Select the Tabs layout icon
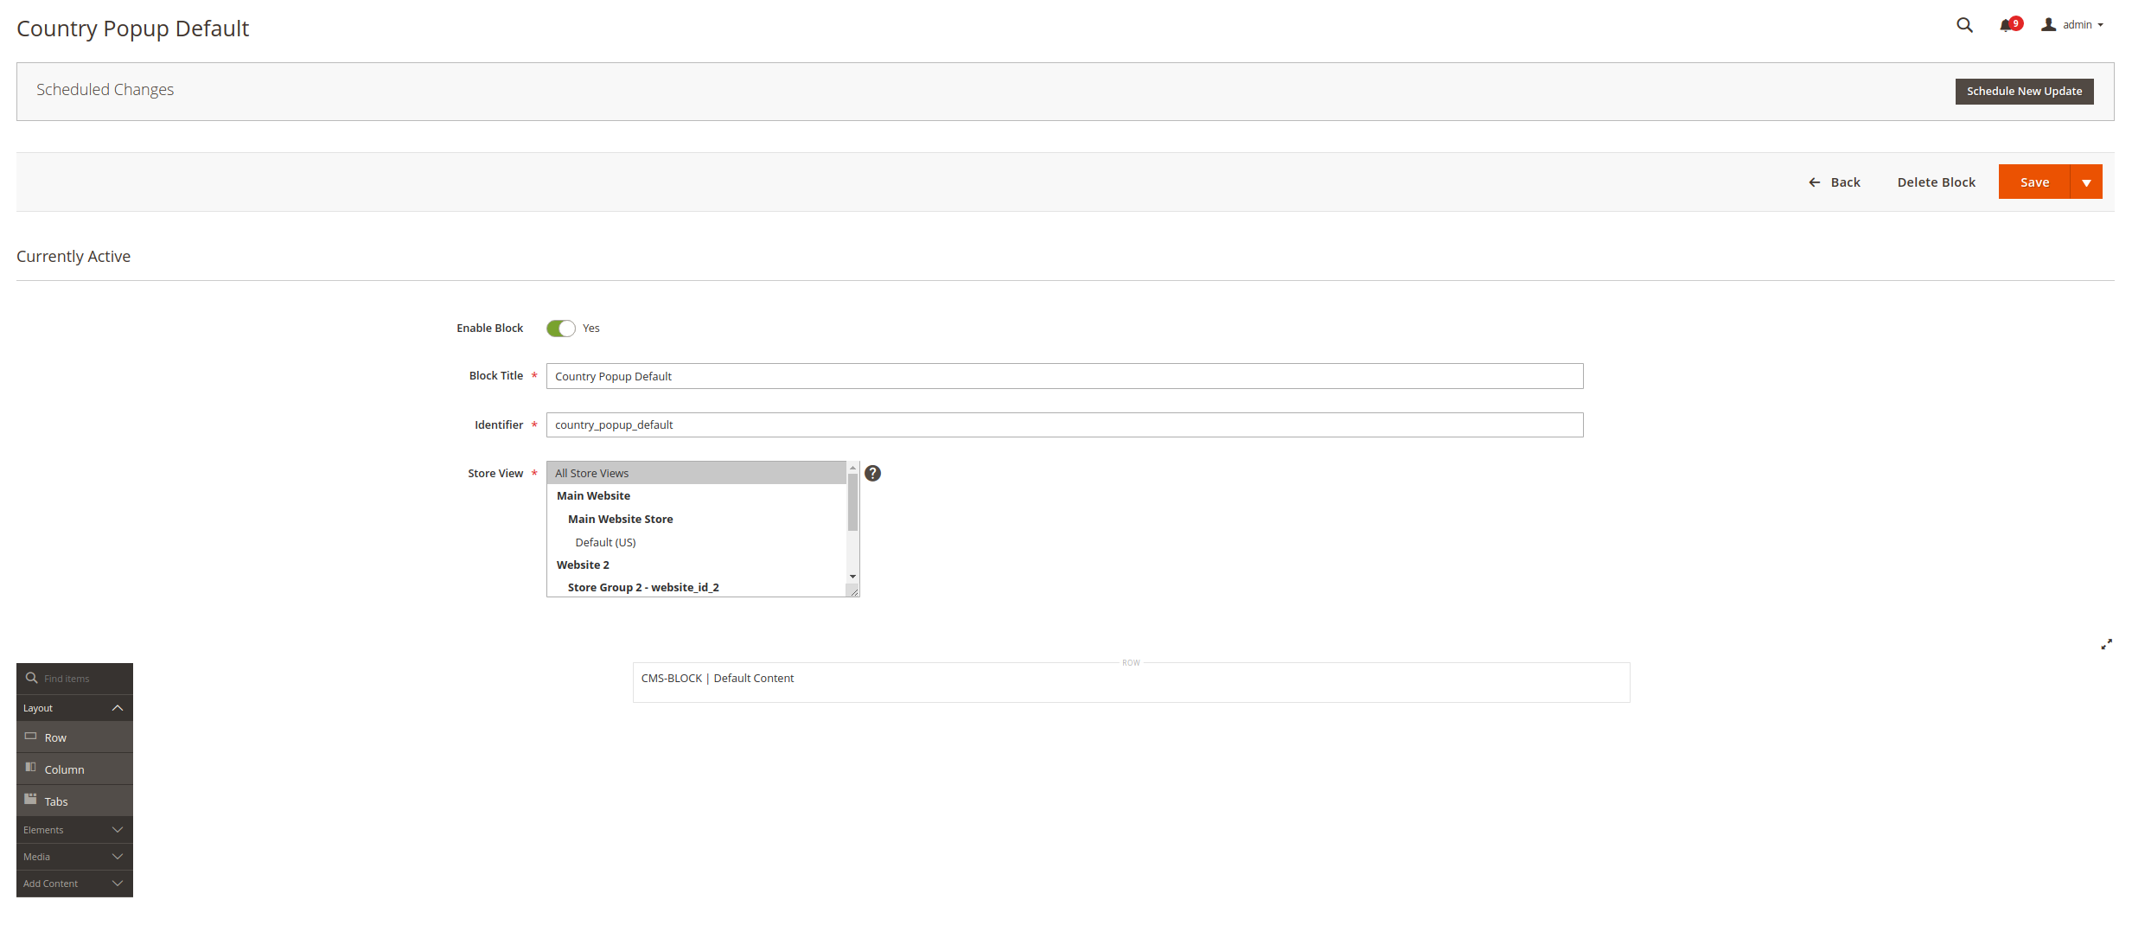 coord(31,800)
